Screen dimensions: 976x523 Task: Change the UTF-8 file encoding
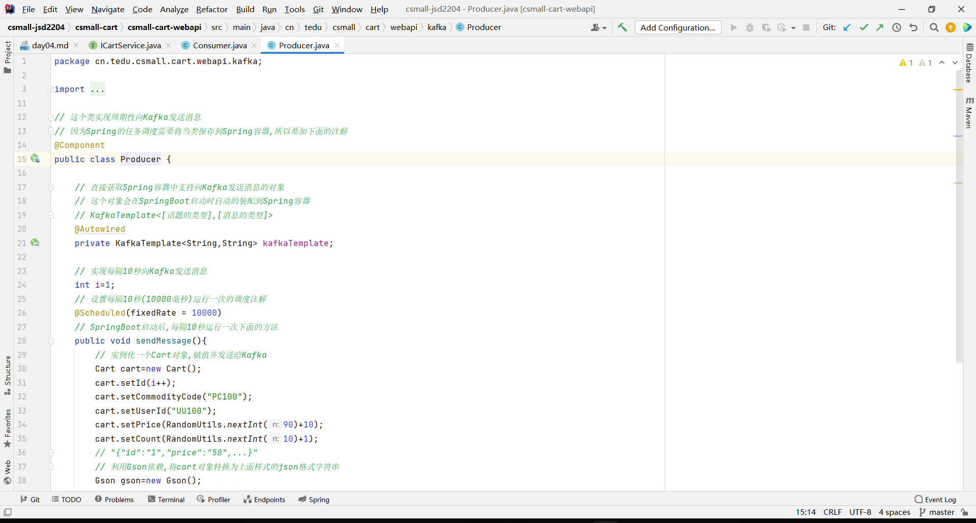coord(860,512)
